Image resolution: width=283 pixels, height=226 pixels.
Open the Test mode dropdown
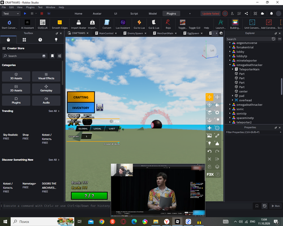click(x=11, y=14)
